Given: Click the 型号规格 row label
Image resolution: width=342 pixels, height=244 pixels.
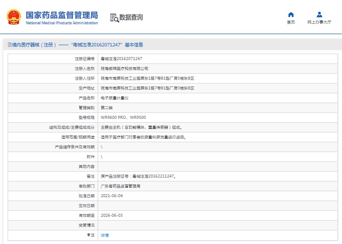Looking at the screenshot, I should tap(87, 118).
